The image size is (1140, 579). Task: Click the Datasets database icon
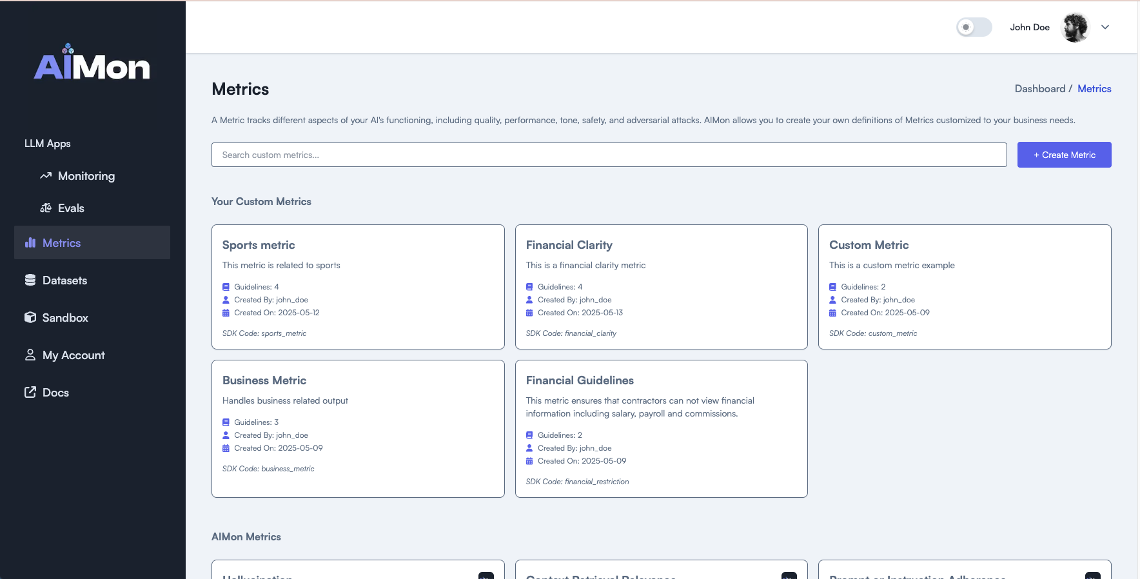point(30,280)
